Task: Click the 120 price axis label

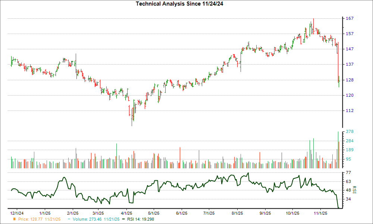Action: (x=350, y=95)
